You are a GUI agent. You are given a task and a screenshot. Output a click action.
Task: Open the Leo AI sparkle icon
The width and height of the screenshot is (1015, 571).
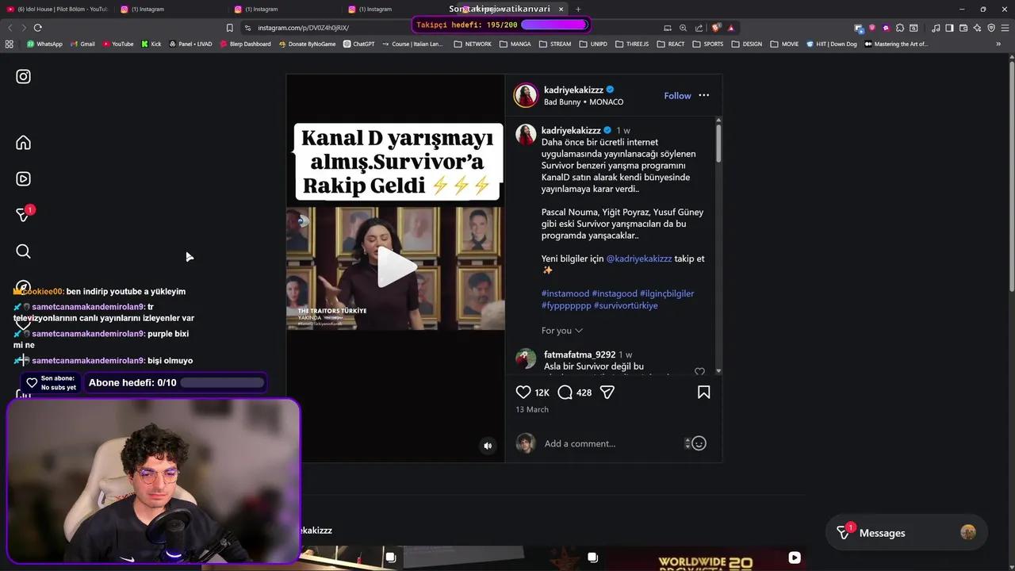pyautogui.click(x=977, y=28)
